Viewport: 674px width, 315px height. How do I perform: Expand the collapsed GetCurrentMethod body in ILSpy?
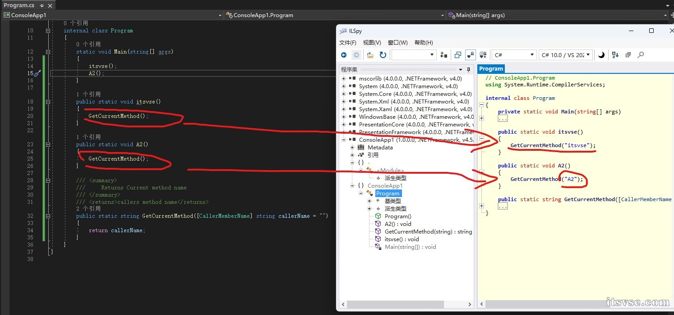click(x=482, y=206)
